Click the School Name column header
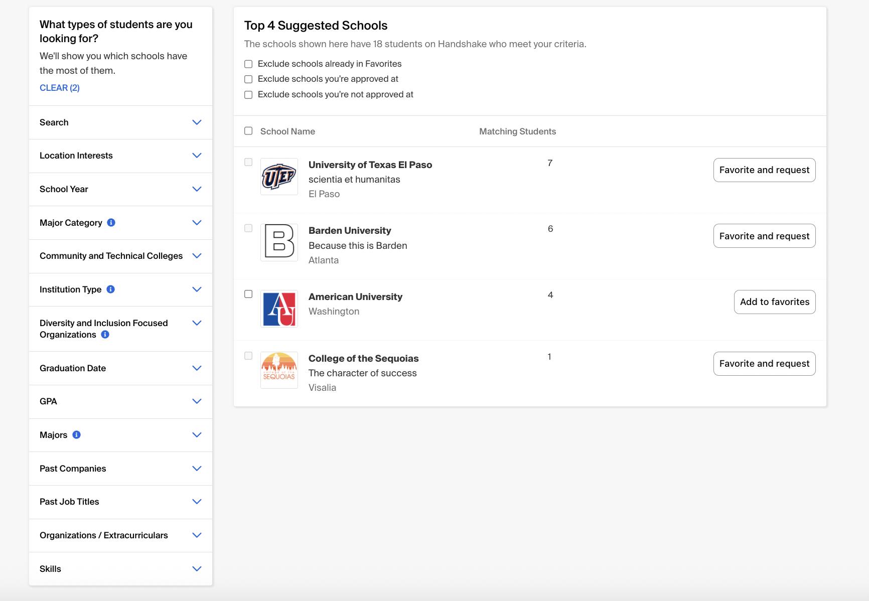869x601 pixels. (287, 131)
